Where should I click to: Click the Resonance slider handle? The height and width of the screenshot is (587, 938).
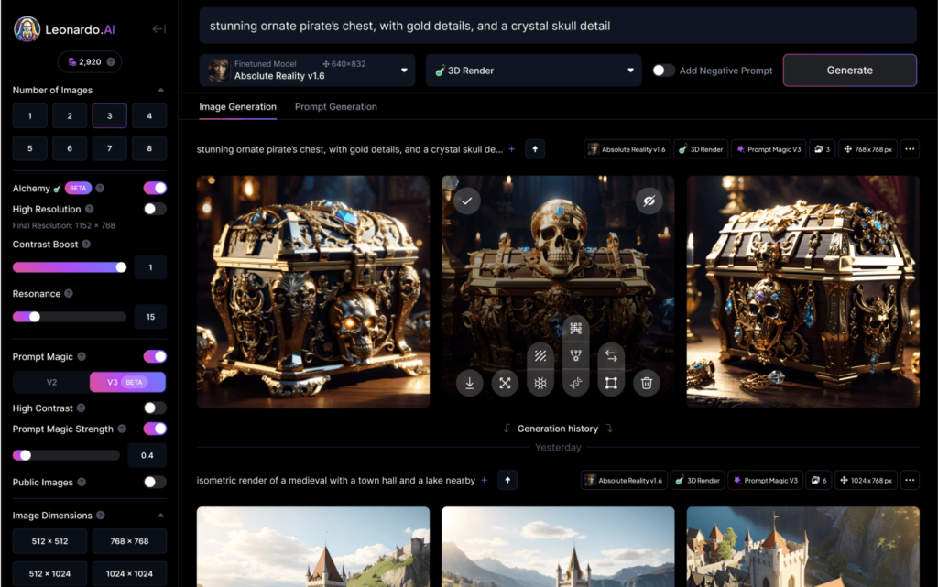[34, 317]
